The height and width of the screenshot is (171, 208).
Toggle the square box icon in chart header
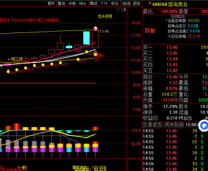[x=124, y=9]
